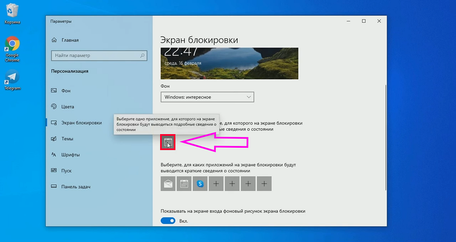Toggle the sign-in screen background picture switch

(x=168, y=221)
